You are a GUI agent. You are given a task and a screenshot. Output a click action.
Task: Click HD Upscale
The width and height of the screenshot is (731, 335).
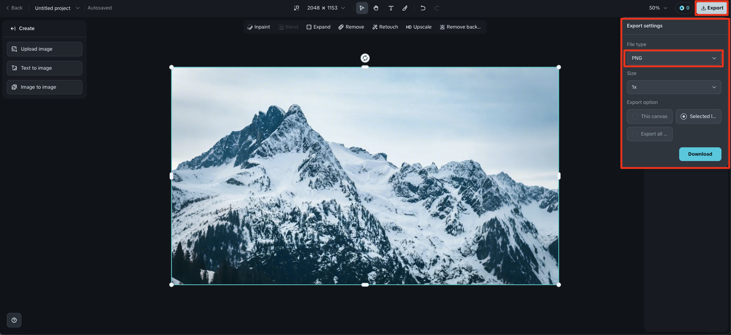point(419,27)
